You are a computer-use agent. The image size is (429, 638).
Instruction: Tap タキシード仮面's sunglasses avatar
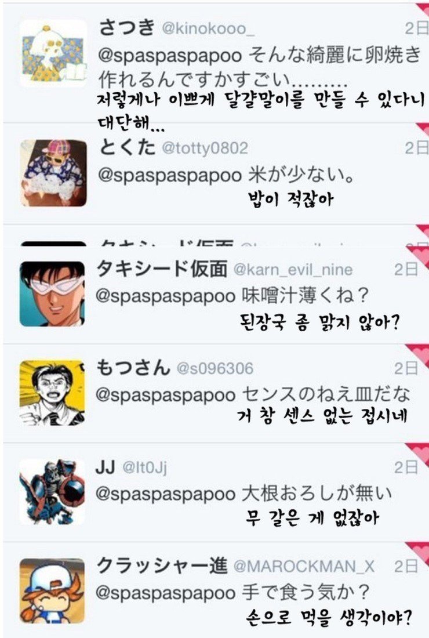tap(52, 293)
